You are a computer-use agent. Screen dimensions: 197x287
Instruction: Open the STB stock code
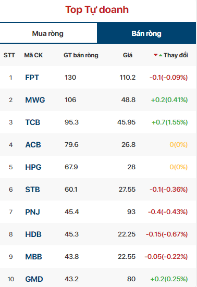pos(32,190)
